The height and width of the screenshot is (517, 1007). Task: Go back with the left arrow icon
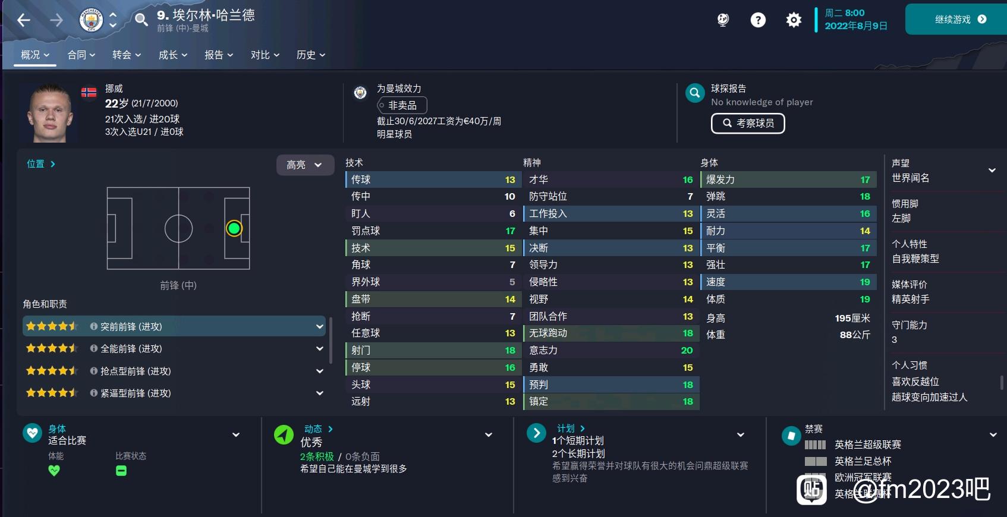[24, 20]
